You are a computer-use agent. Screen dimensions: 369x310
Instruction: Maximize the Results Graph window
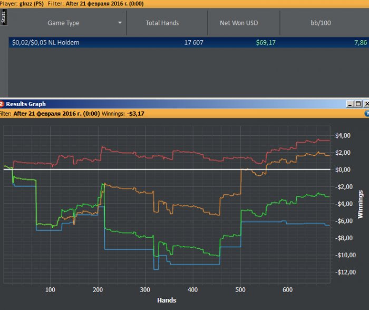pos(358,104)
